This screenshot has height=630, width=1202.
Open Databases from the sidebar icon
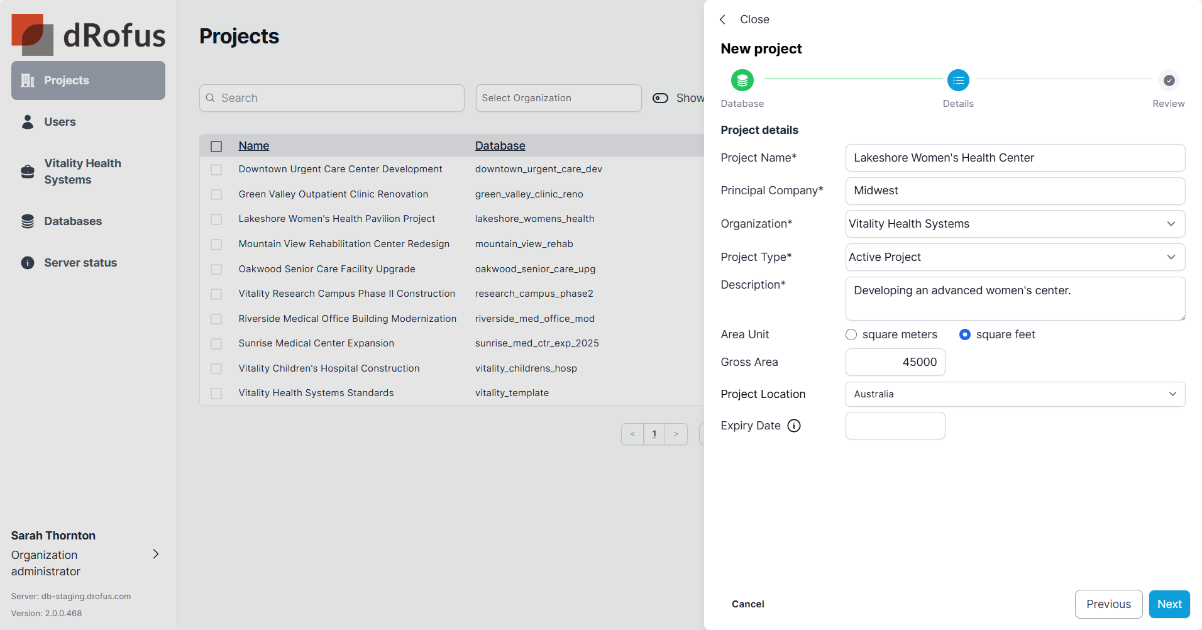(28, 221)
